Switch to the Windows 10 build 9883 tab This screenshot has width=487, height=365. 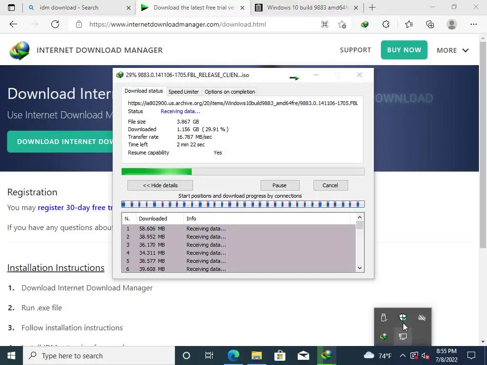click(307, 8)
